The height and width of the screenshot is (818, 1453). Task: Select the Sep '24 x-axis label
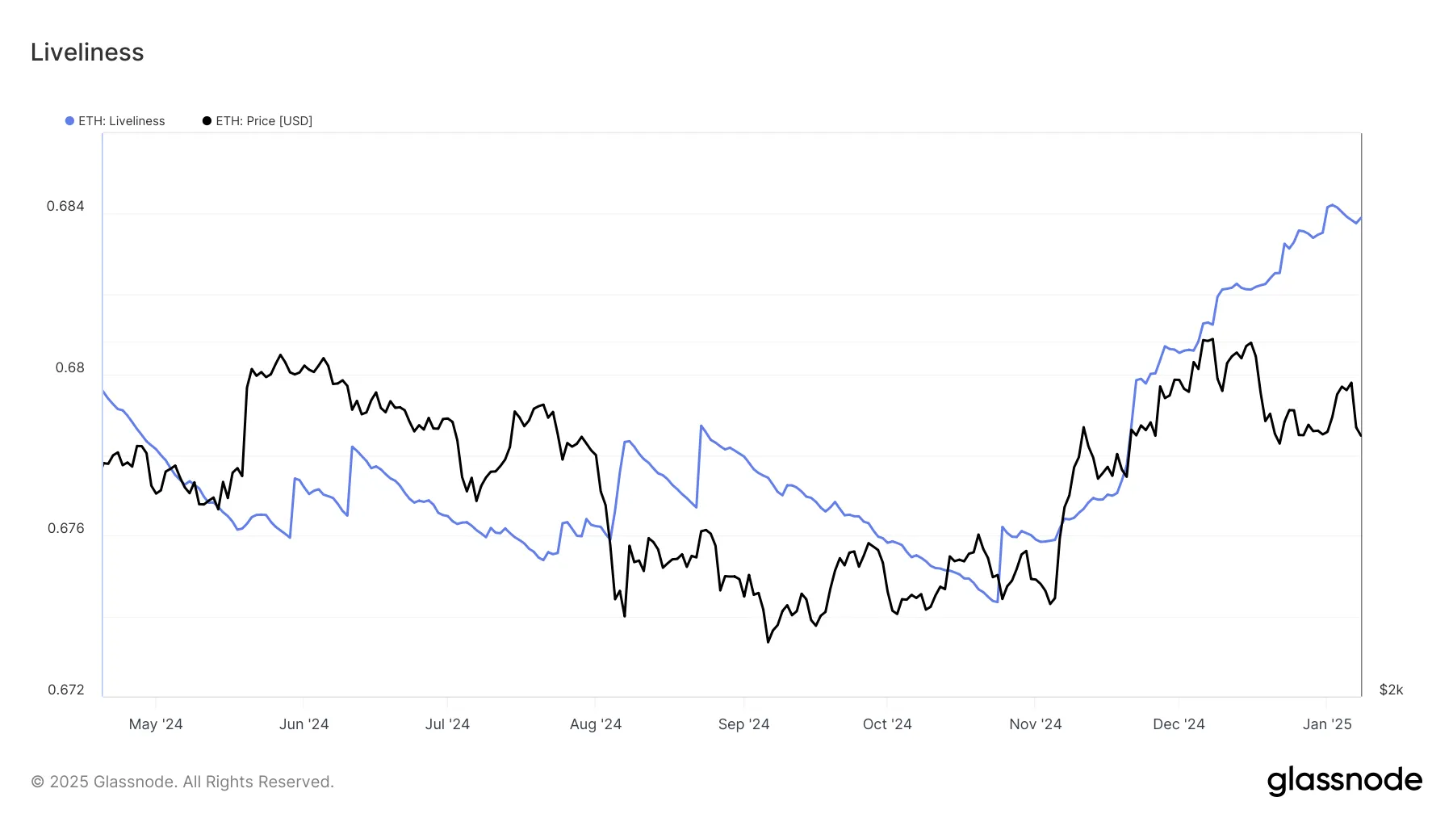pyautogui.click(x=743, y=724)
